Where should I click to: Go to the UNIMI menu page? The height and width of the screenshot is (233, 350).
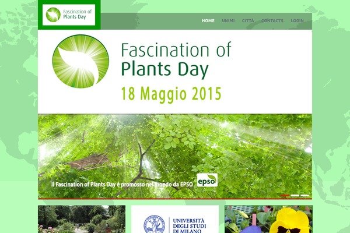click(x=228, y=21)
